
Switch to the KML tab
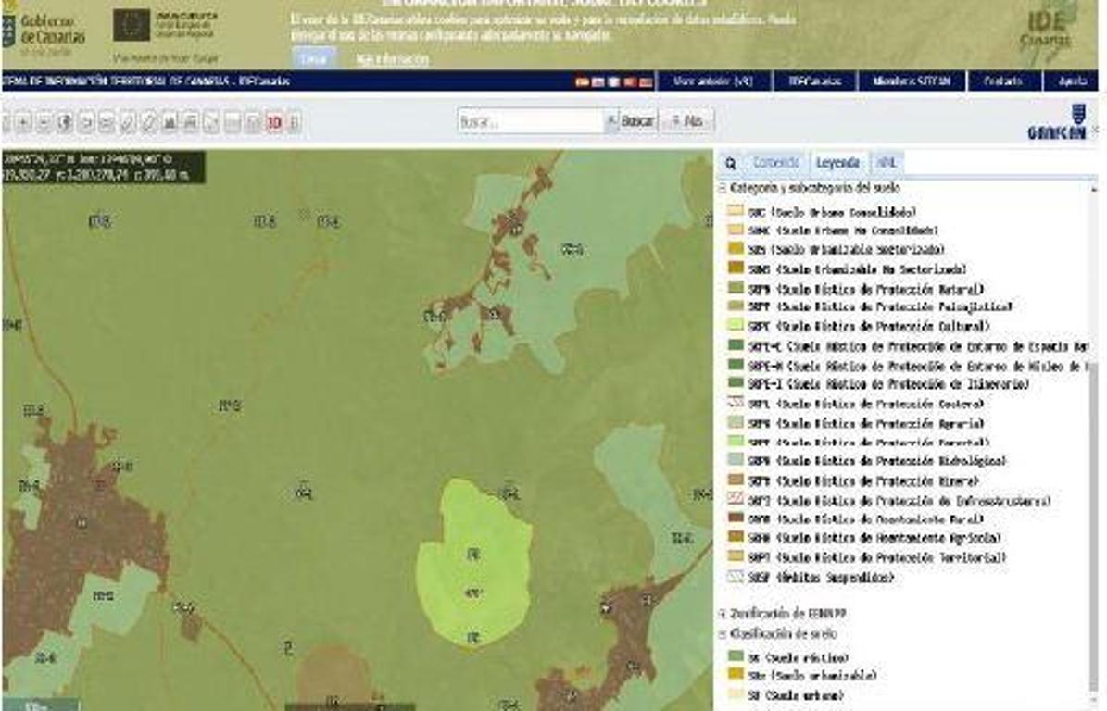click(x=887, y=163)
